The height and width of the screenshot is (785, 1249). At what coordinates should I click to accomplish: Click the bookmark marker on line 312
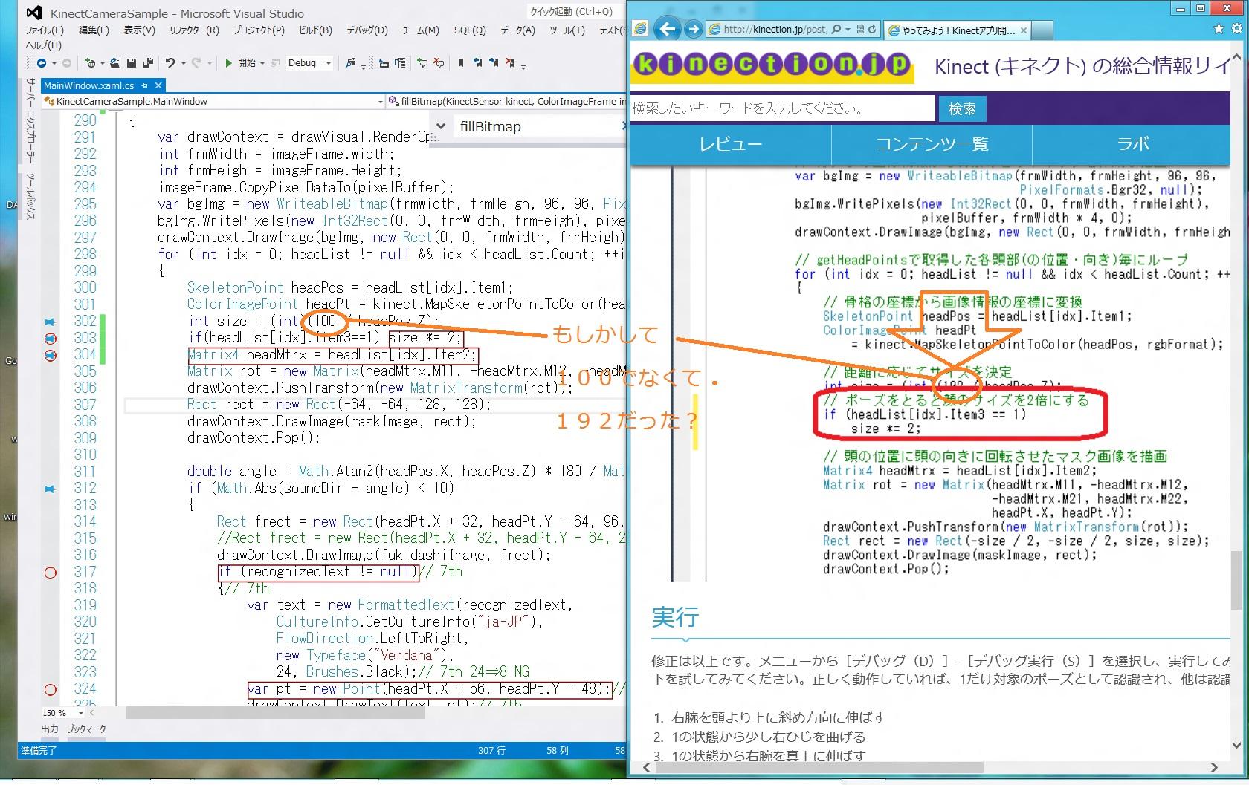coord(51,489)
